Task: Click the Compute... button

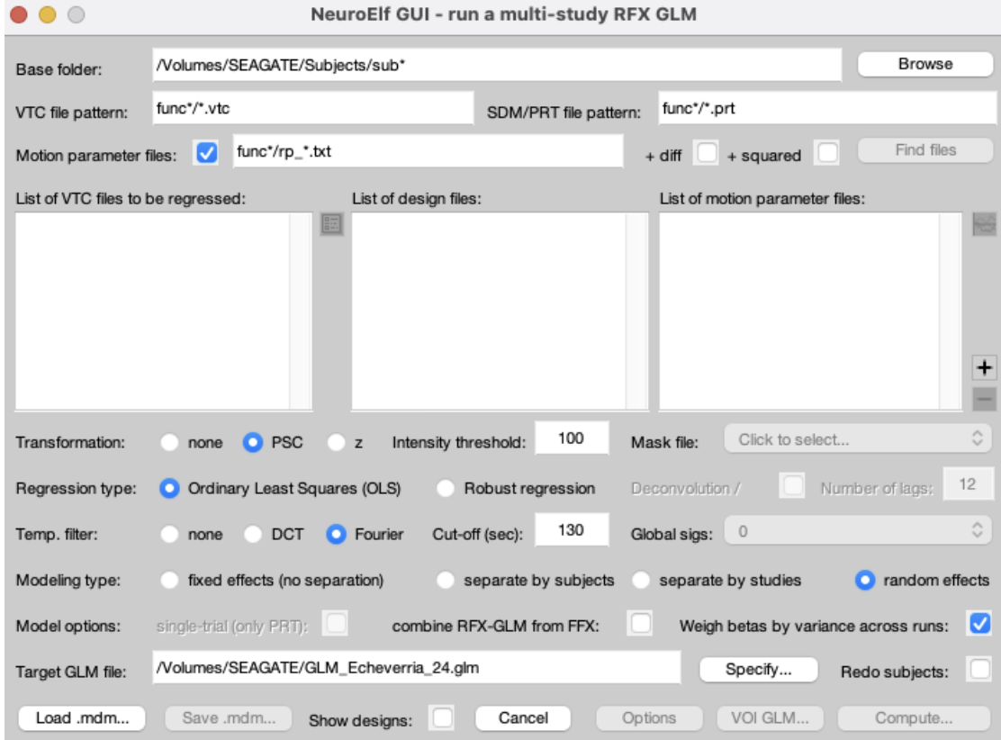Action: tap(914, 718)
